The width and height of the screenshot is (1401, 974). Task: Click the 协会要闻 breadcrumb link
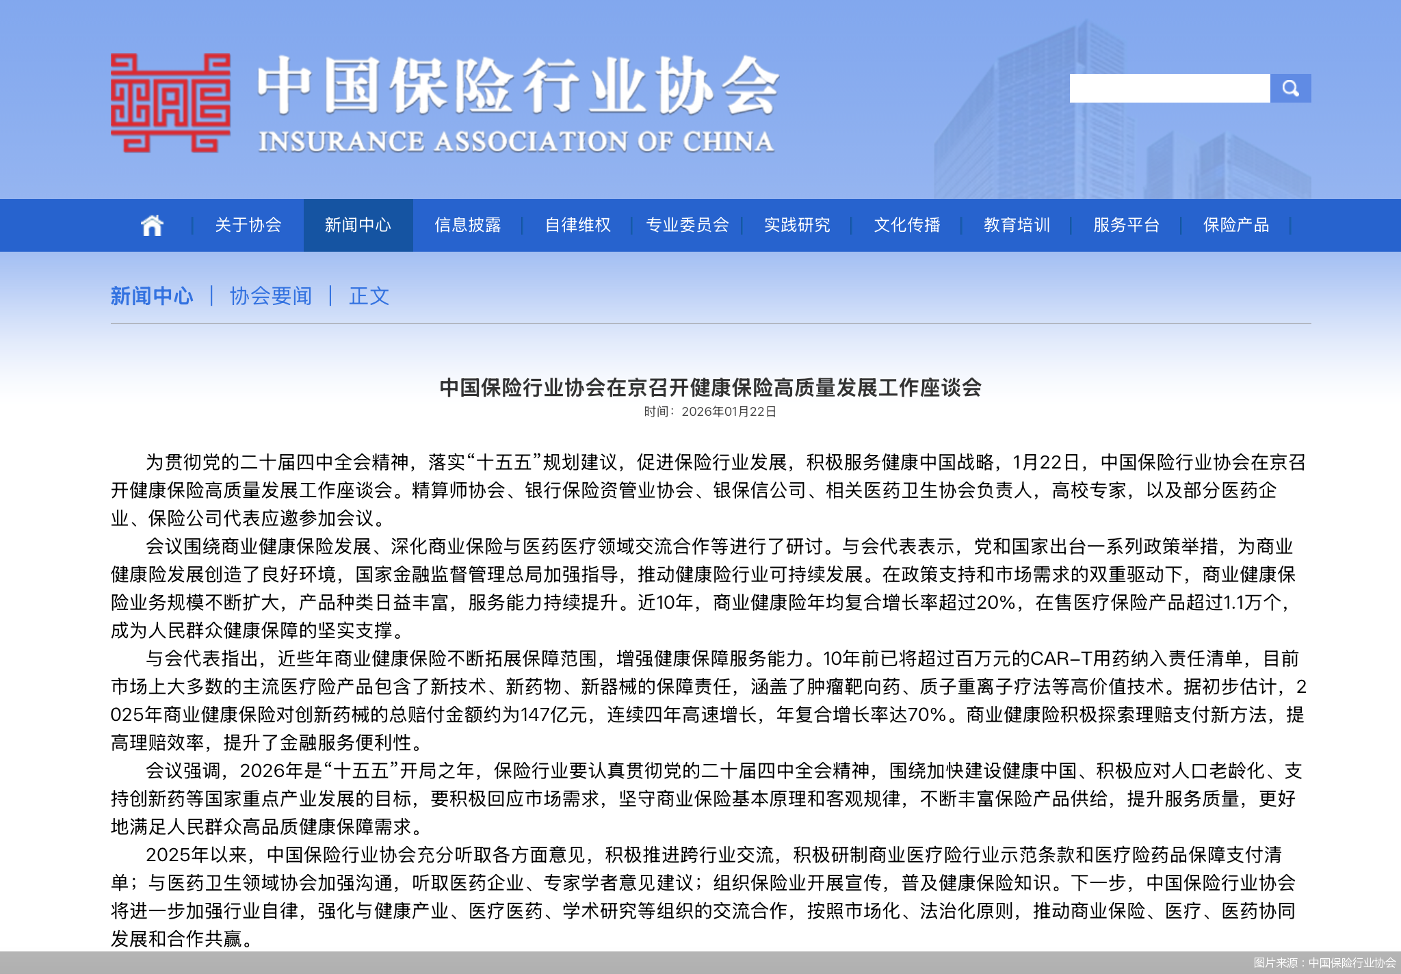(x=270, y=295)
